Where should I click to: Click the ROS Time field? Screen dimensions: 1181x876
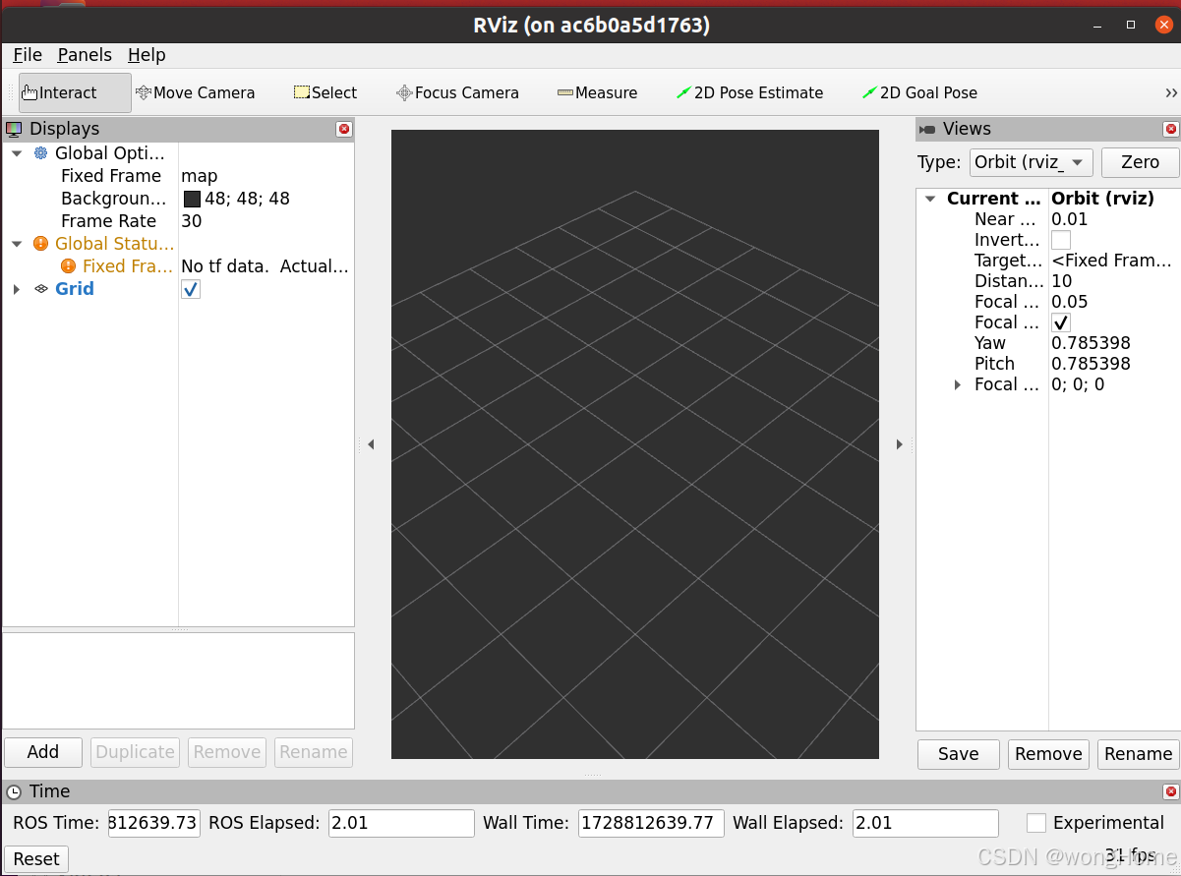point(154,823)
